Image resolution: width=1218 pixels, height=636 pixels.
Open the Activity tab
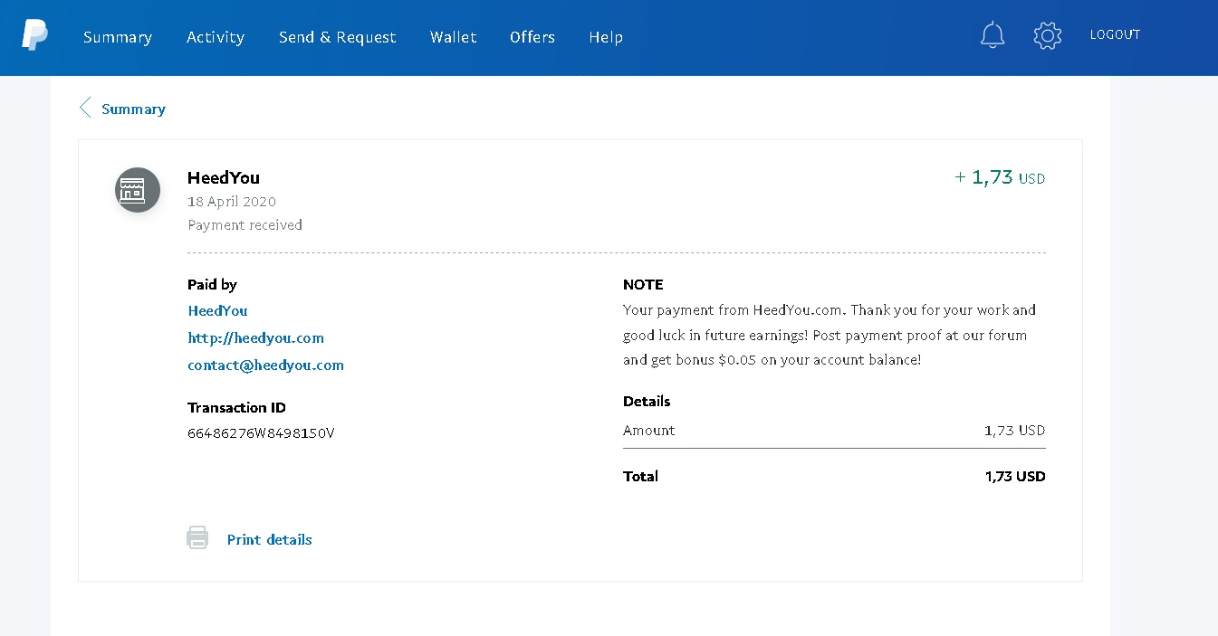pos(216,37)
